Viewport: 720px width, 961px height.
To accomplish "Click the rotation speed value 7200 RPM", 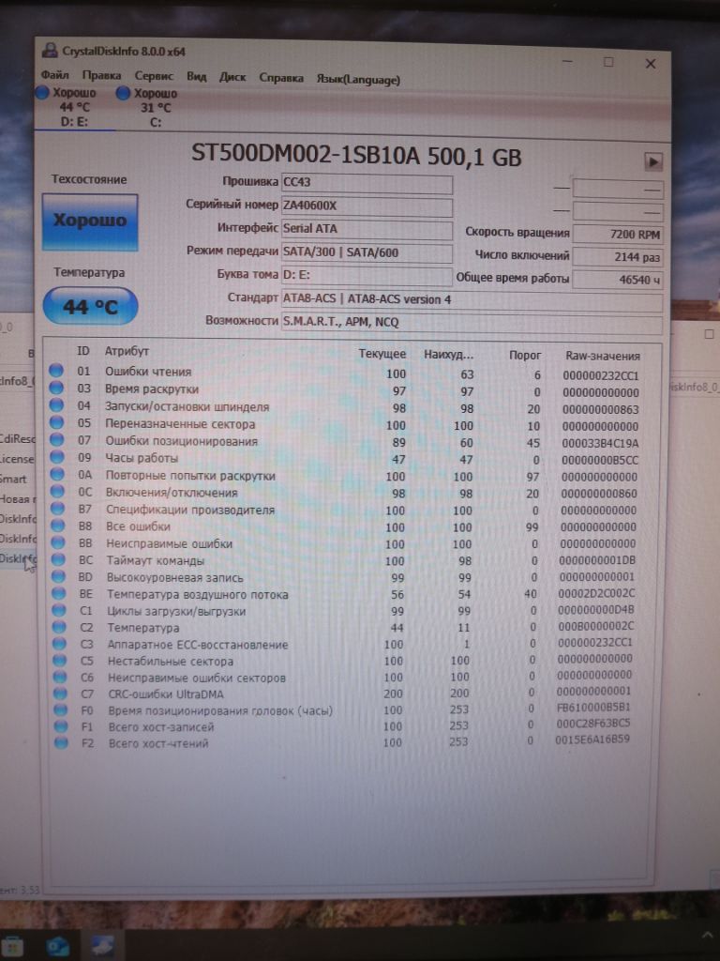I will [617, 234].
